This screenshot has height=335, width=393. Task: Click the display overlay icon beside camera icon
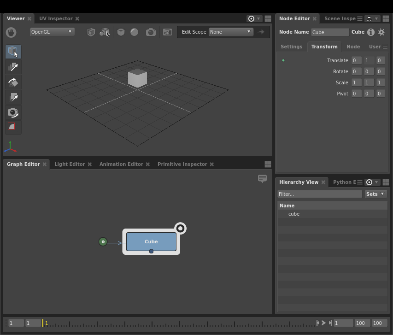click(x=167, y=32)
